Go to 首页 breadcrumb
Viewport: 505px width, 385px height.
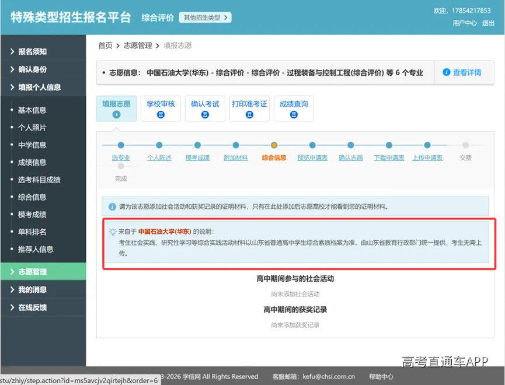tap(105, 45)
